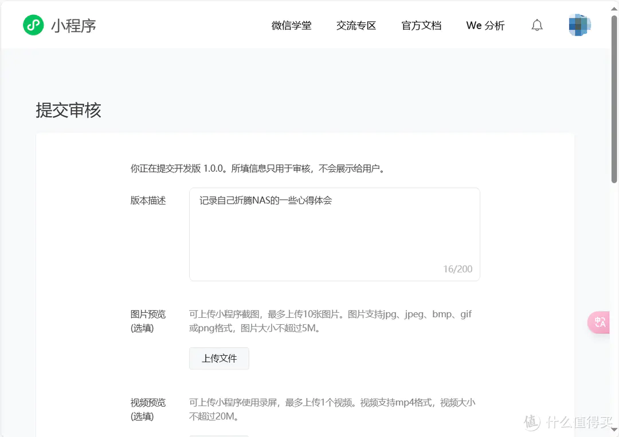Click the pink floating translate icon
619x437 pixels.
600,322
